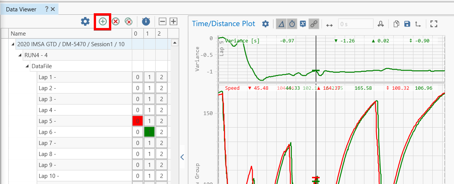The image size is (454, 184).
Task: Toggle the link cursors button
Action: click(x=314, y=24)
